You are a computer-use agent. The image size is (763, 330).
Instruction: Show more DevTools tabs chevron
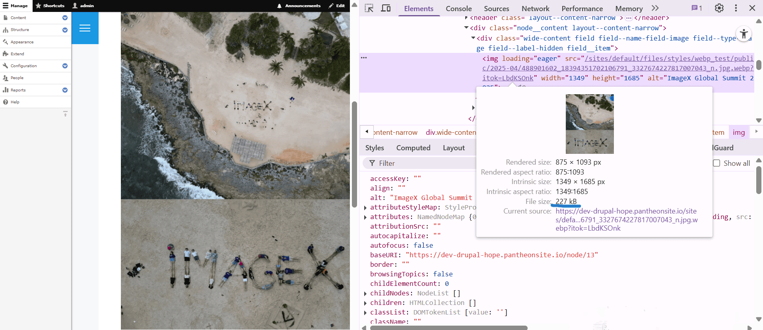[x=655, y=8]
